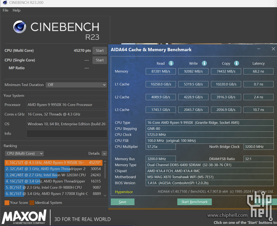The image size is (277, 226).
Task: Open the CPU (Multi Core) ranking dropdown
Action: (x=24, y=153)
